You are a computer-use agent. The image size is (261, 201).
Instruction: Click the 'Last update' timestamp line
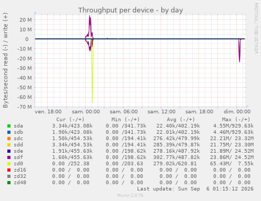pos(195,189)
